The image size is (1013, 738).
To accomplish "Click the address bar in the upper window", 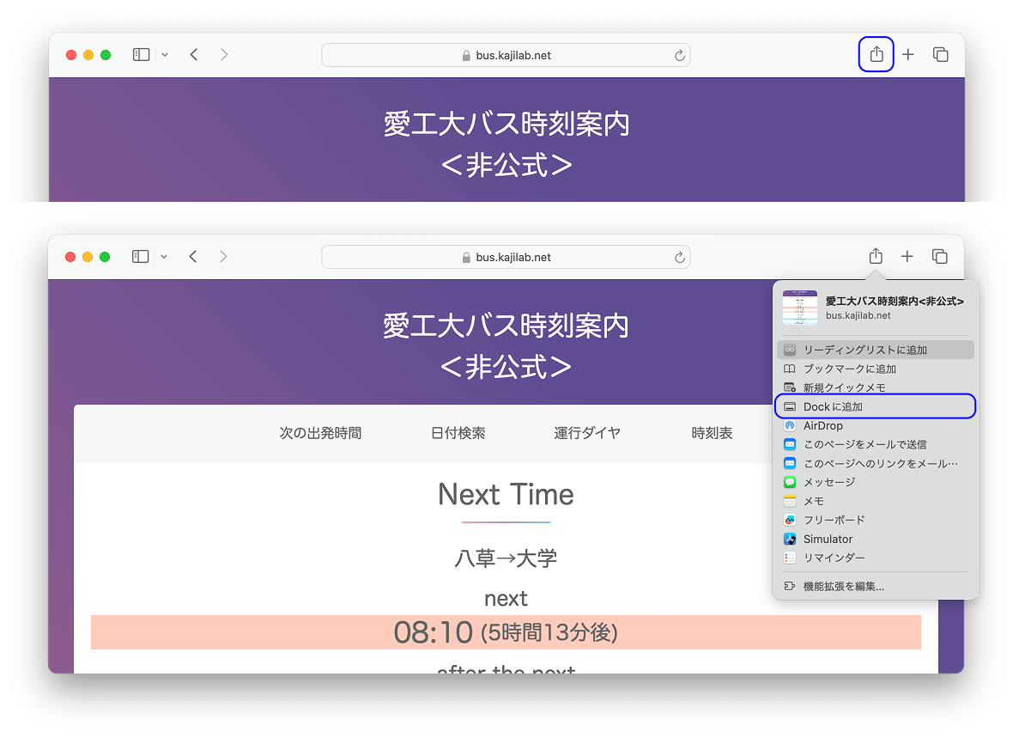I will point(506,55).
